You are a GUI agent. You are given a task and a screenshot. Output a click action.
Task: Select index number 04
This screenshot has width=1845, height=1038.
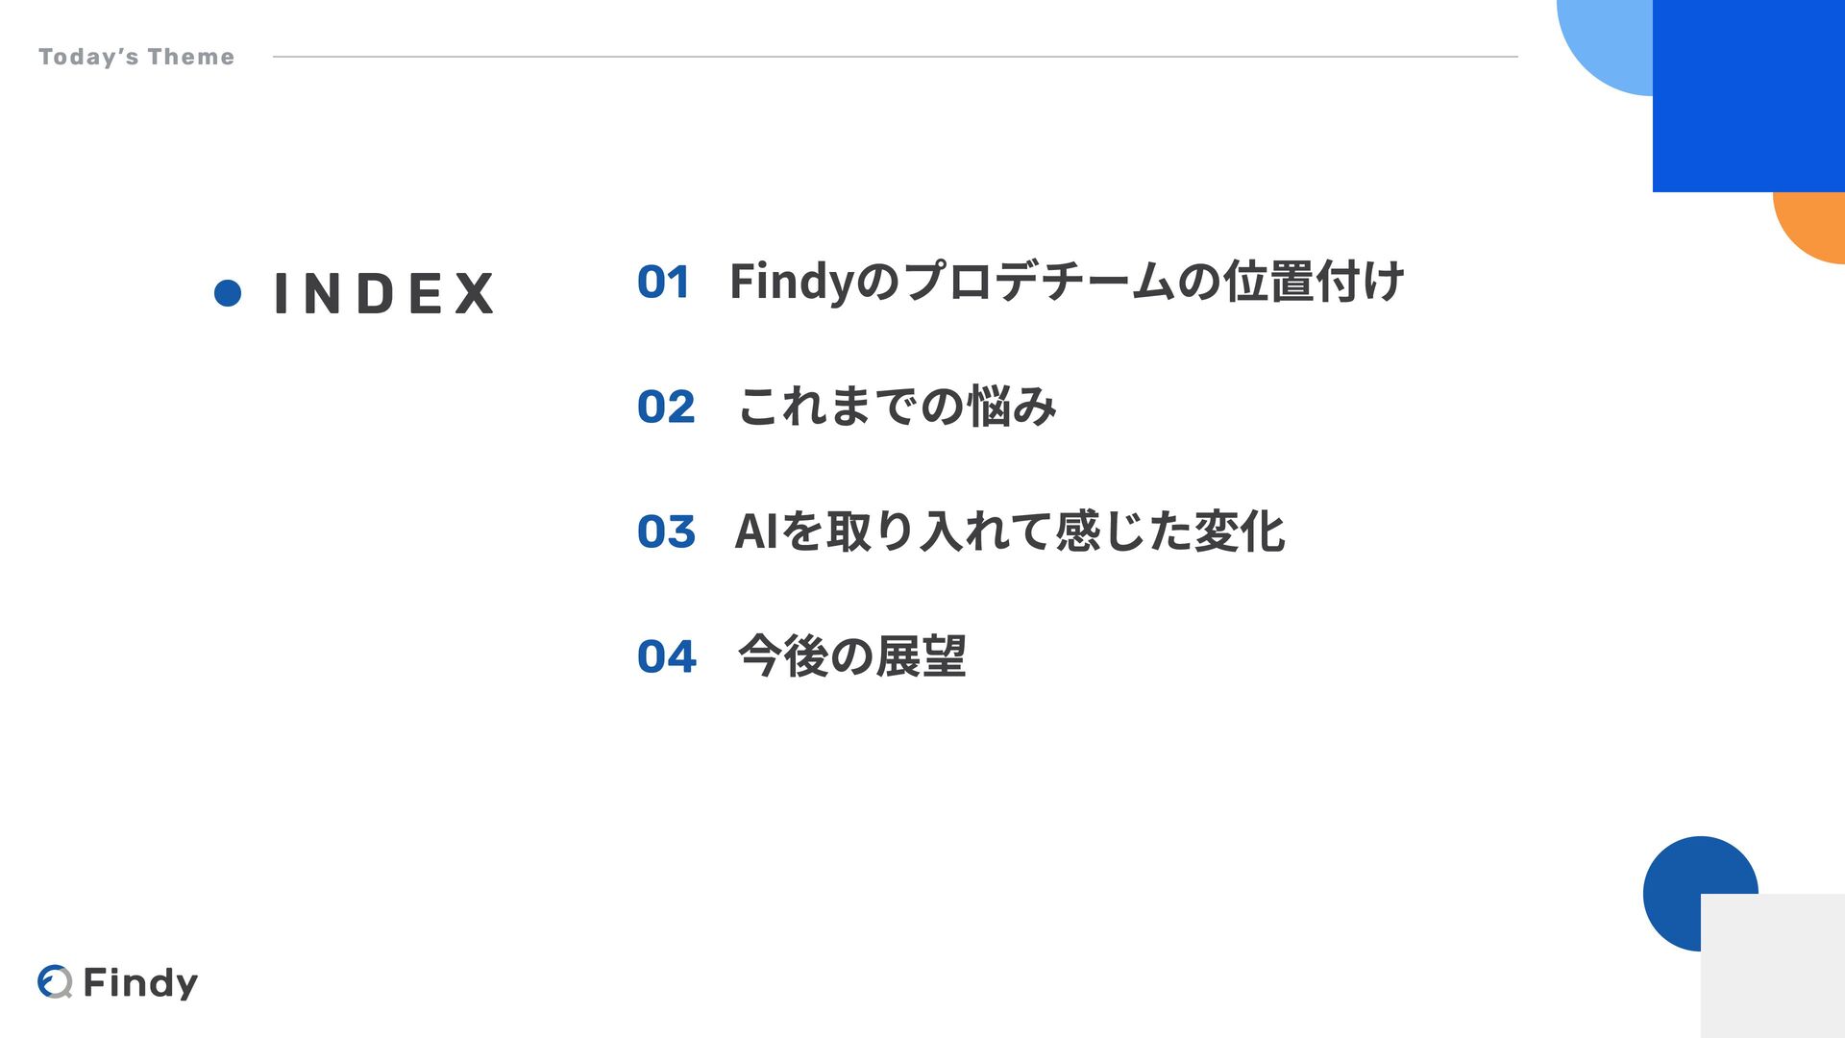pyautogui.click(x=666, y=656)
